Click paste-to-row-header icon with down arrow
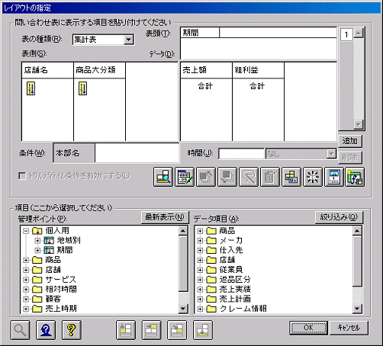Image resolution: width=383 pixels, height=346 pixels. (126, 330)
